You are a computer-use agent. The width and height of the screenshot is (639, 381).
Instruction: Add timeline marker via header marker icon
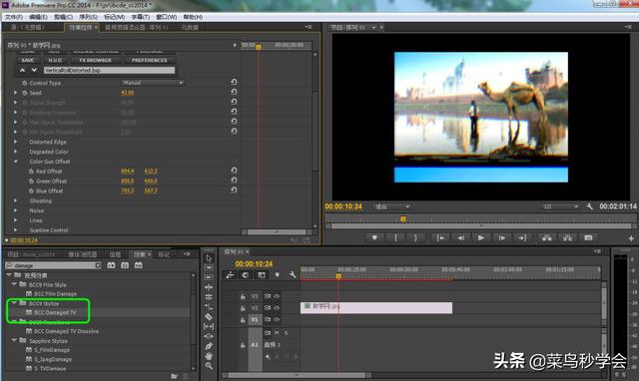[278, 274]
